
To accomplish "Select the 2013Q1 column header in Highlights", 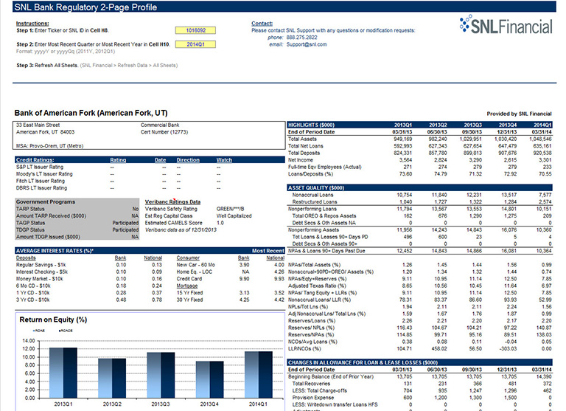I will [x=404, y=125].
